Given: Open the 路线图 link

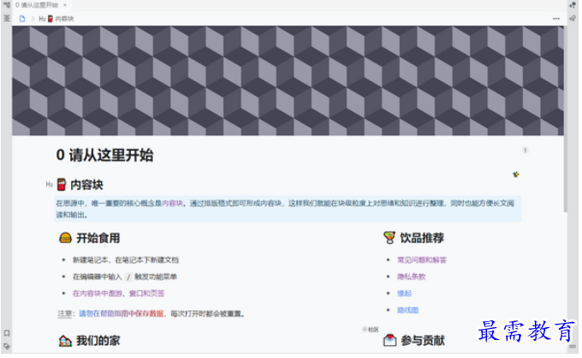Looking at the screenshot, I should tap(408, 311).
